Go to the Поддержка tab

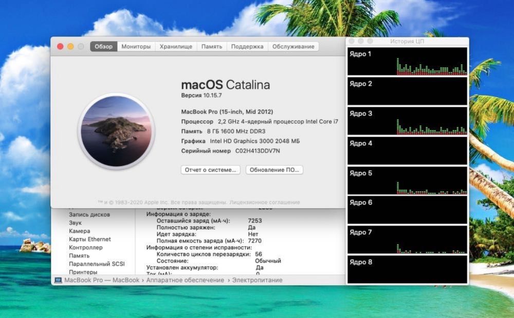(x=247, y=47)
